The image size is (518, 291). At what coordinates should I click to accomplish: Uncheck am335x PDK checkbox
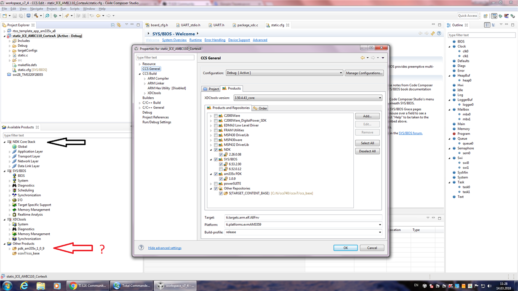(x=216, y=174)
